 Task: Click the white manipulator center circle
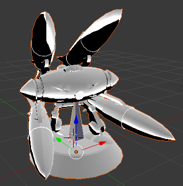76,152
